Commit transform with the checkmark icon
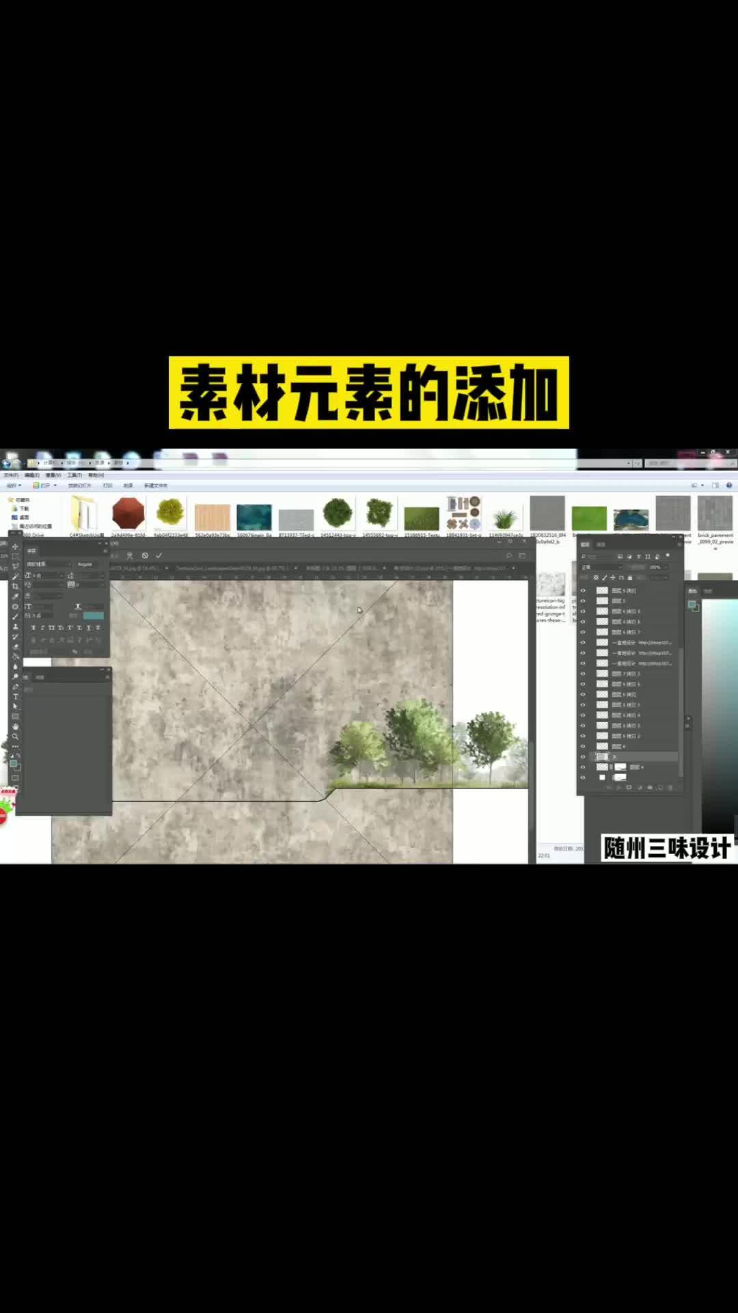738x1313 pixels. click(159, 555)
